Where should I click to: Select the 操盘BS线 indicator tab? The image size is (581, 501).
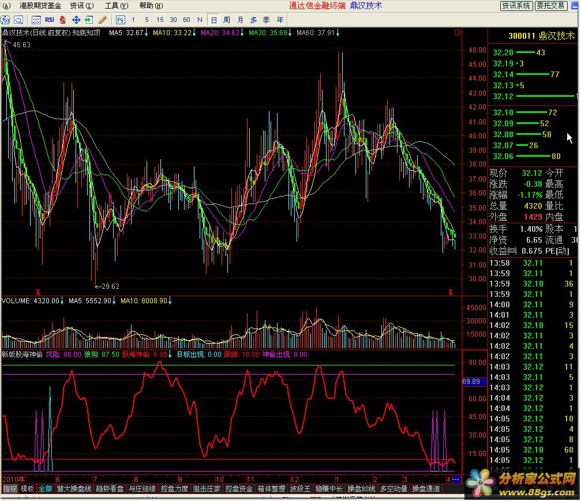[361, 489]
